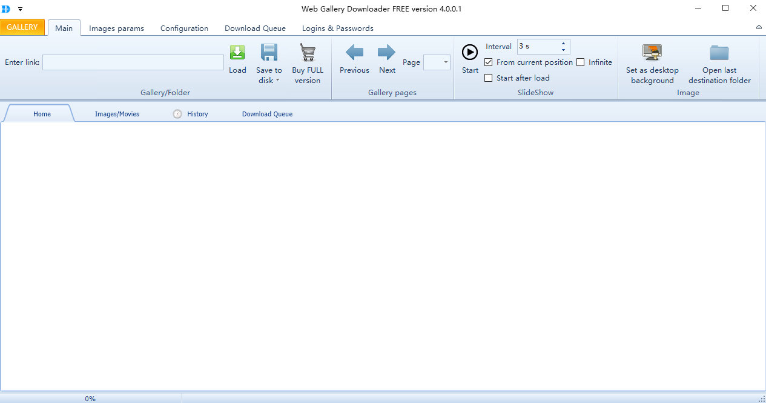Viewport: 766px width, 403px height.
Task: Collapse the ribbon with chevron
Action: pos(759,27)
